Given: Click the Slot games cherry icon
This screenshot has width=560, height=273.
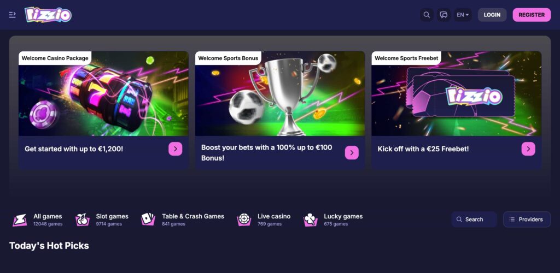Looking at the screenshot, I should [83, 219].
